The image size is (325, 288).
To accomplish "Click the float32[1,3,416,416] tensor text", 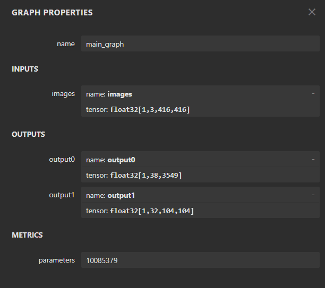I will coord(150,109).
